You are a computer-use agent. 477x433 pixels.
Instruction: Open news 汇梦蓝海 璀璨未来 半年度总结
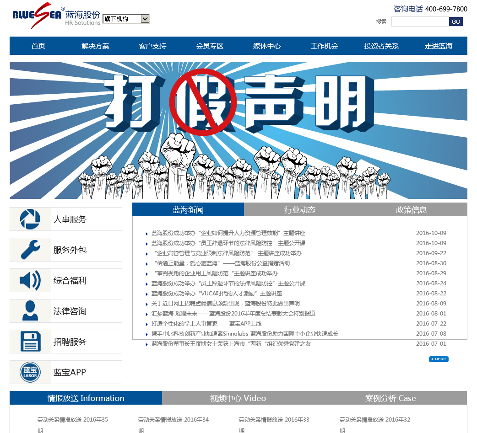(233, 313)
